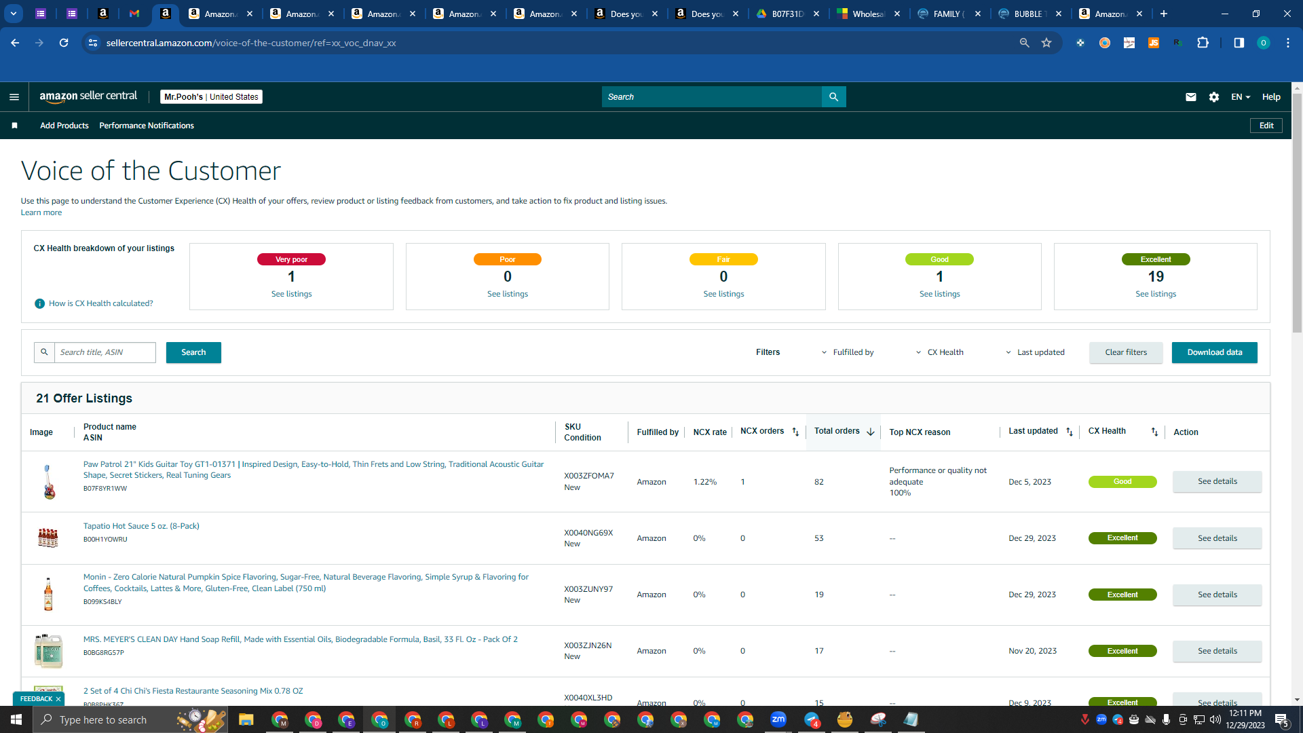Image resolution: width=1303 pixels, height=733 pixels.
Task: Sort by CX Health column arrows
Action: tap(1154, 432)
